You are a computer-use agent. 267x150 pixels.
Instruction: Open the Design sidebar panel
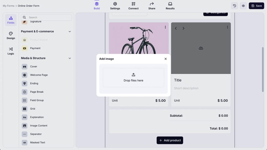[11, 35]
